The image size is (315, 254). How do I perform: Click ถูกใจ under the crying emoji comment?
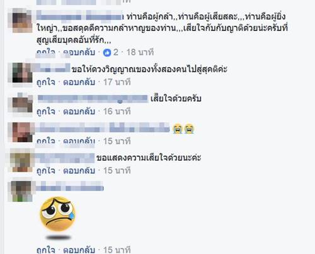click(46, 141)
